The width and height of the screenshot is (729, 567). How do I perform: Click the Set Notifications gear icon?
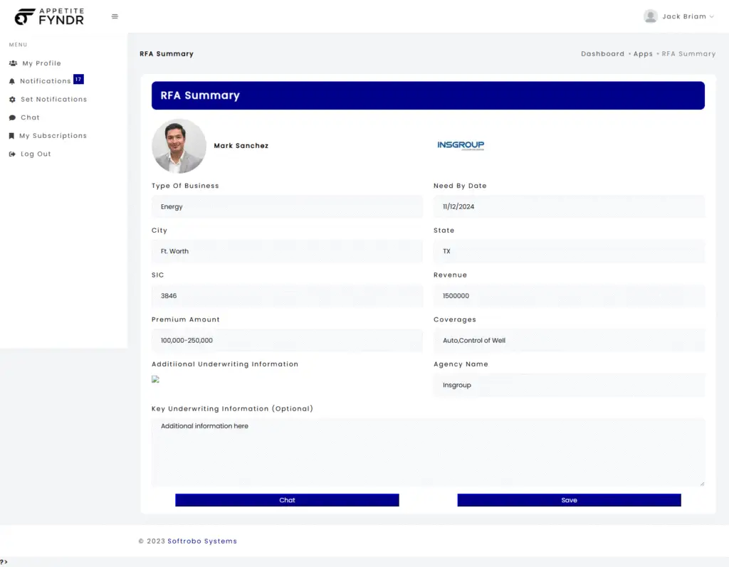point(12,100)
